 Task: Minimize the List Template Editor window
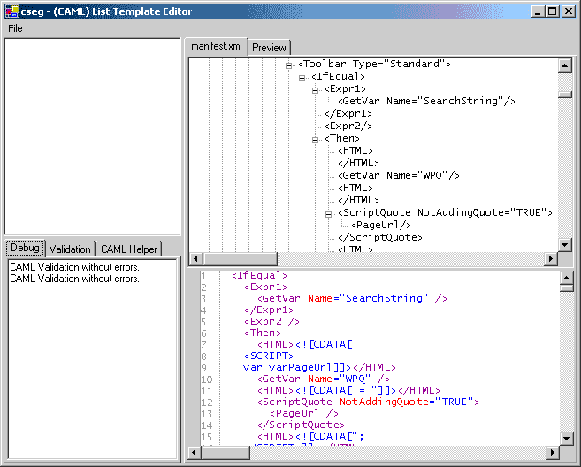click(538, 11)
